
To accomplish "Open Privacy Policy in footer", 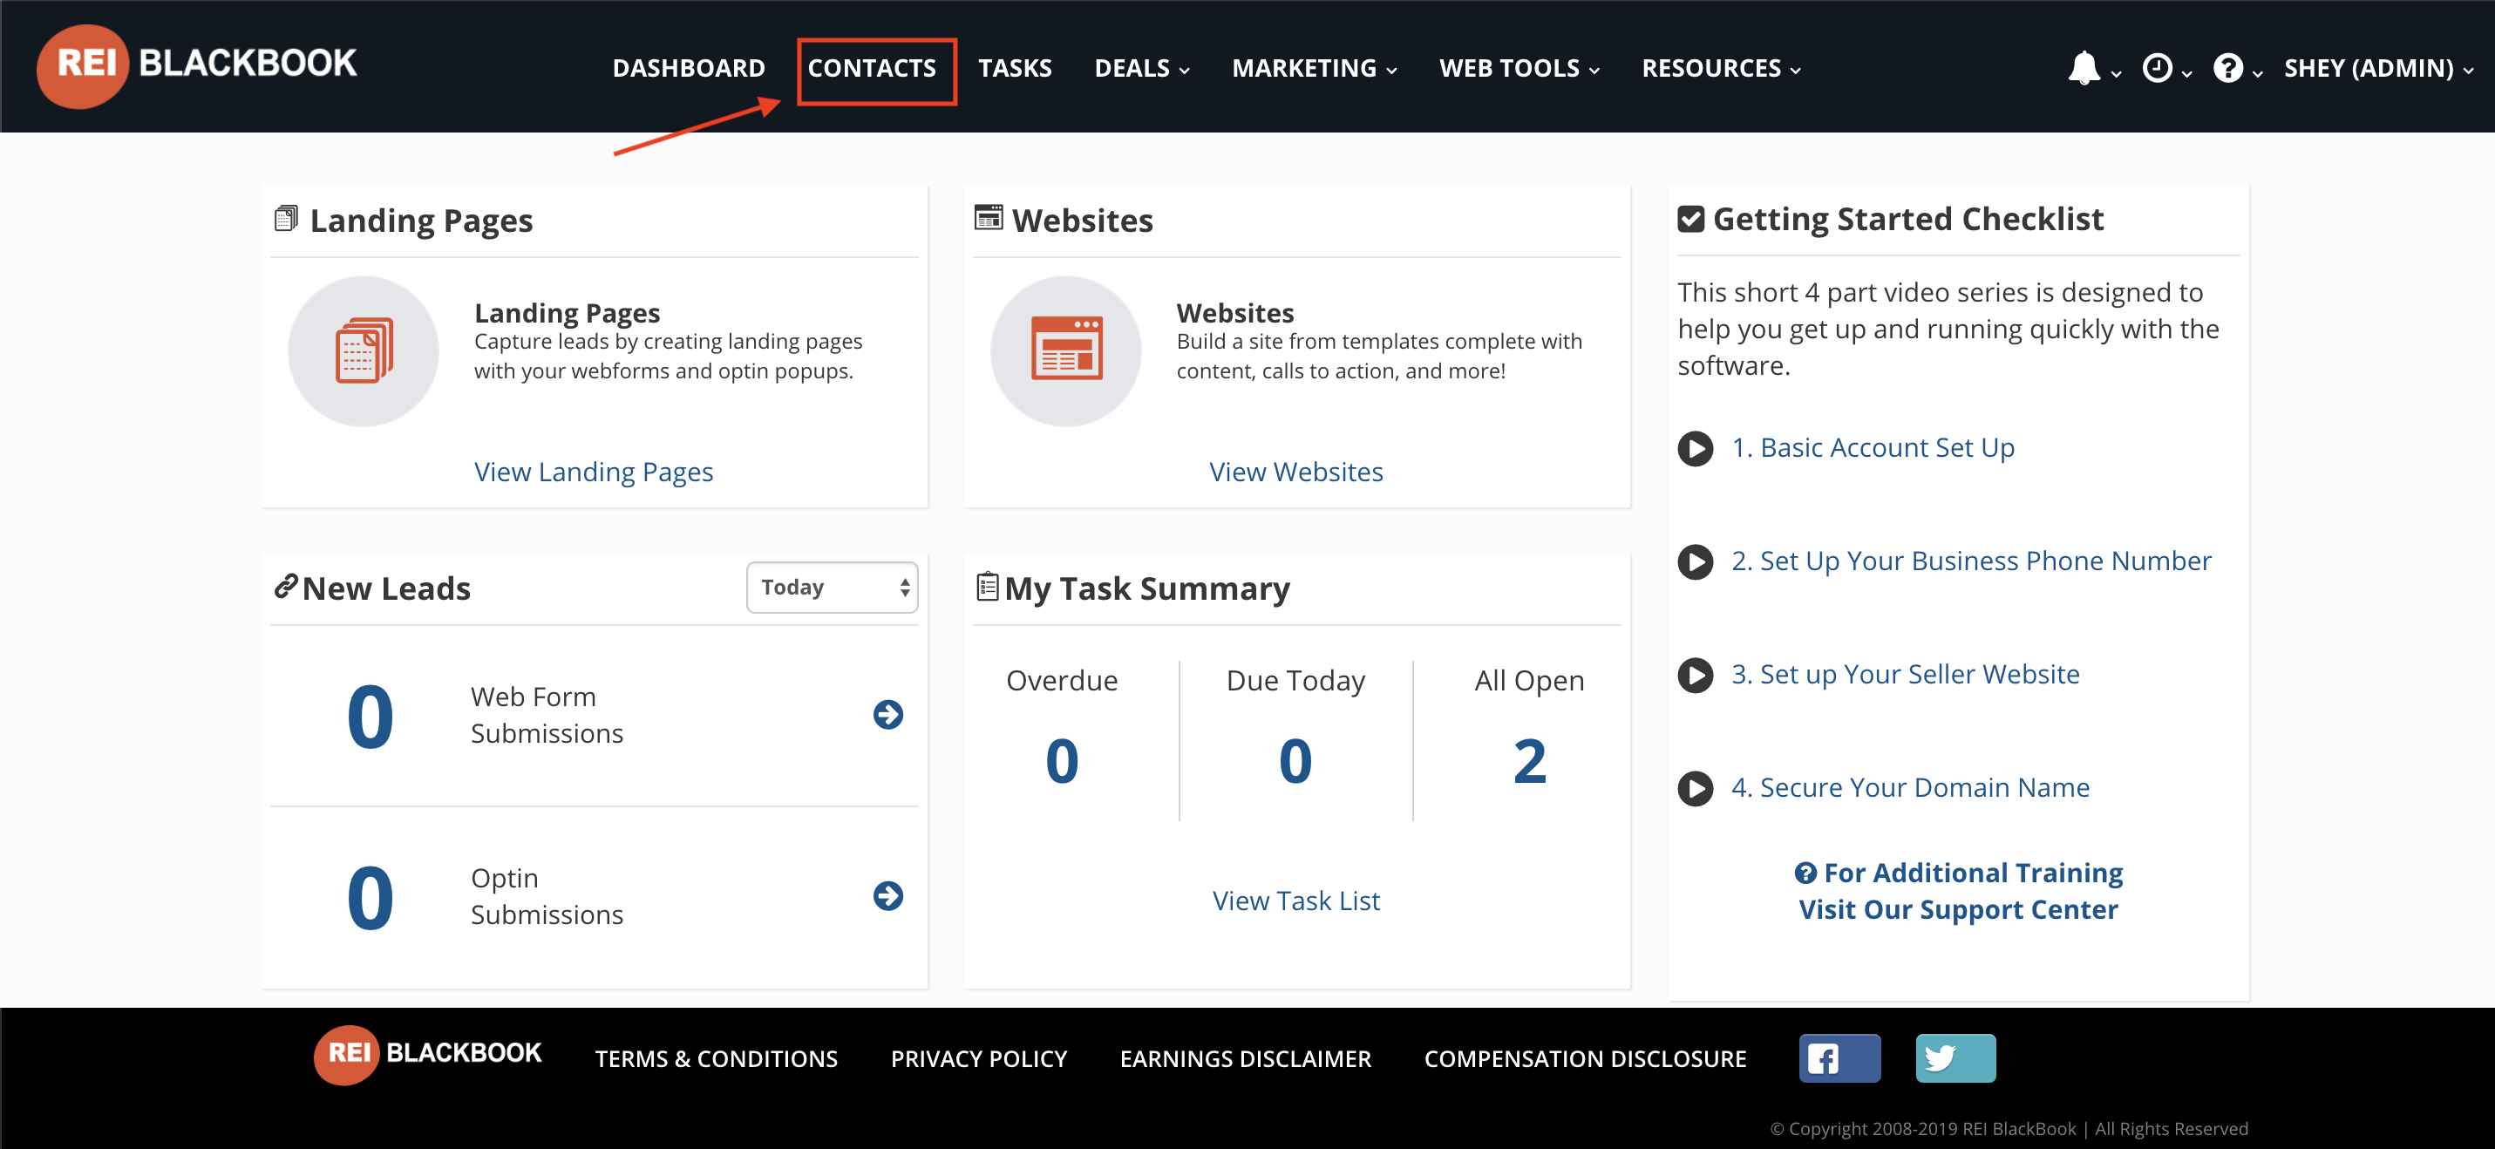I will pos(978,1059).
